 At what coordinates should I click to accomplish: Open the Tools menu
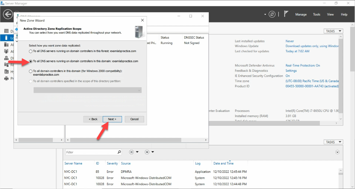click(x=317, y=15)
